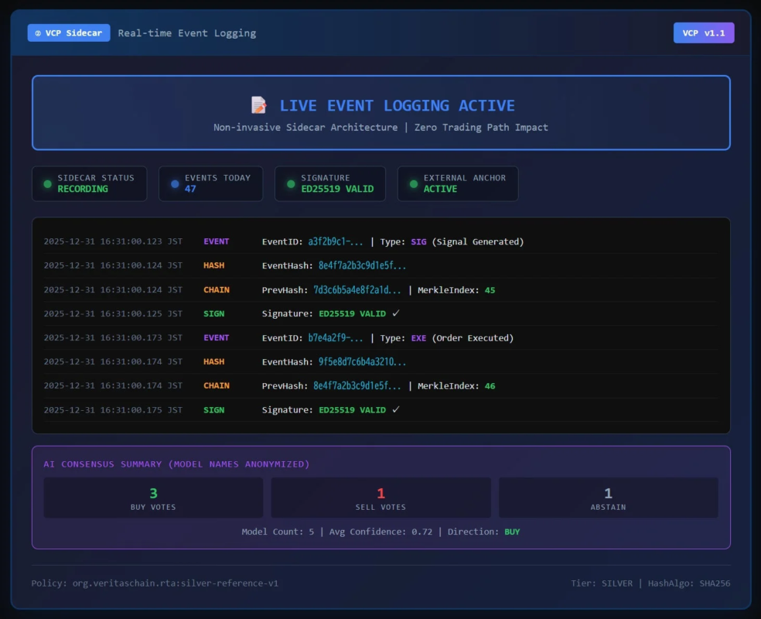The image size is (761, 619).
Task: Click the second SIGN row checkmark icon
Action: 394,409
